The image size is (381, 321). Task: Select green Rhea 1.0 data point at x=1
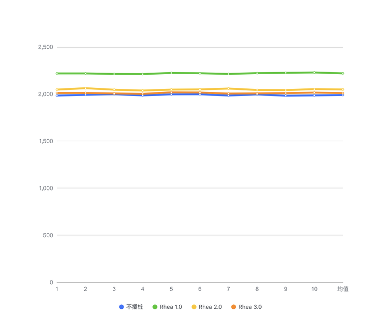[x=57, y=73]
